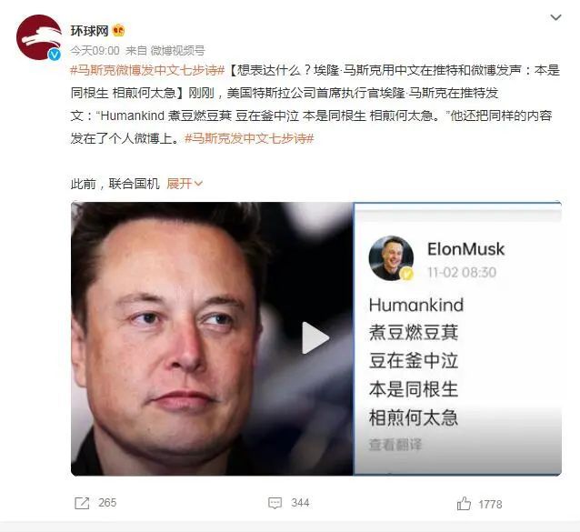Play the Musk video

tap(315, 337)
